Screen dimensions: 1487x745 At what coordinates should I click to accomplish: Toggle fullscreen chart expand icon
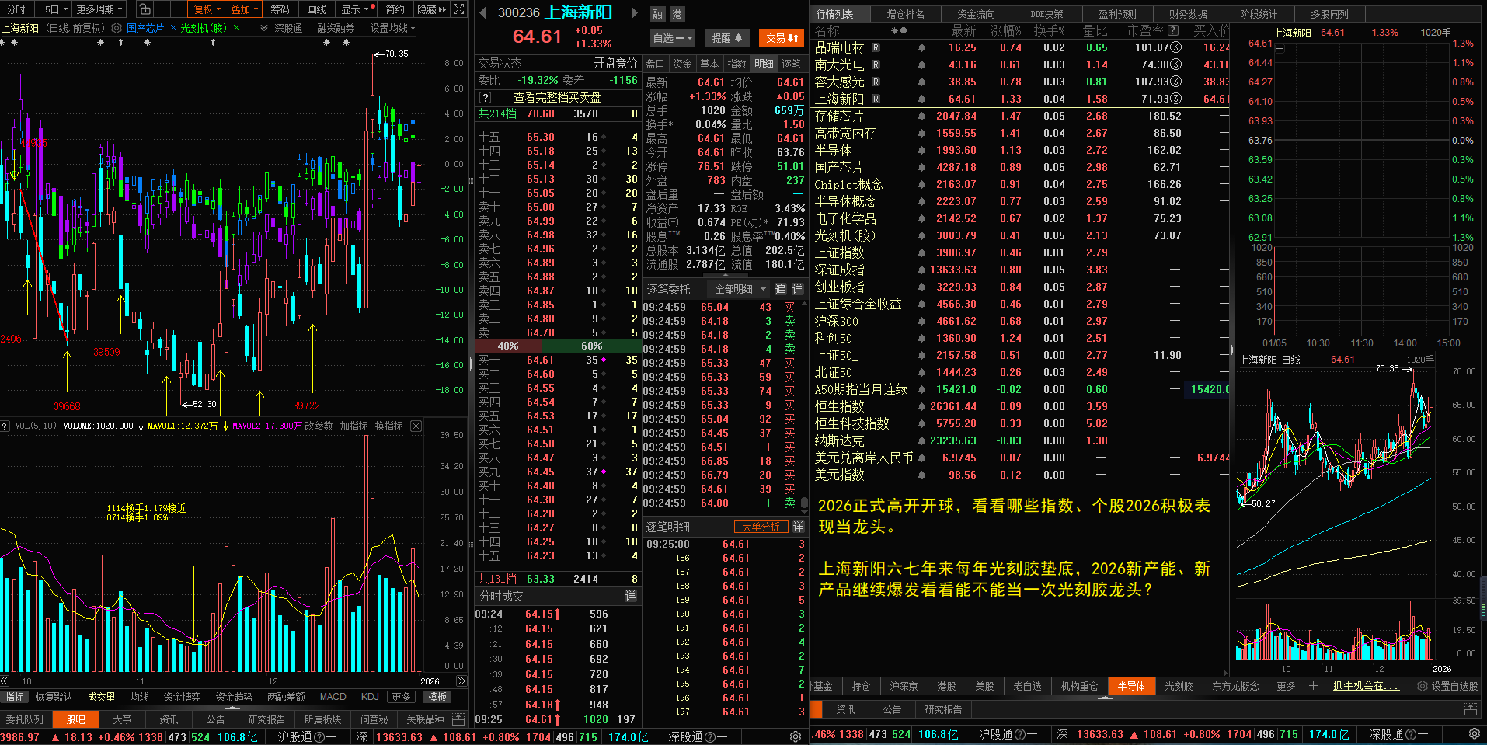pos(459,9)
